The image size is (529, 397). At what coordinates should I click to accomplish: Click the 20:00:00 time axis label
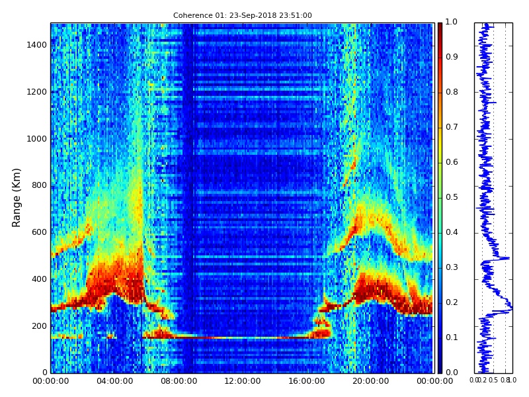(371, 381)
